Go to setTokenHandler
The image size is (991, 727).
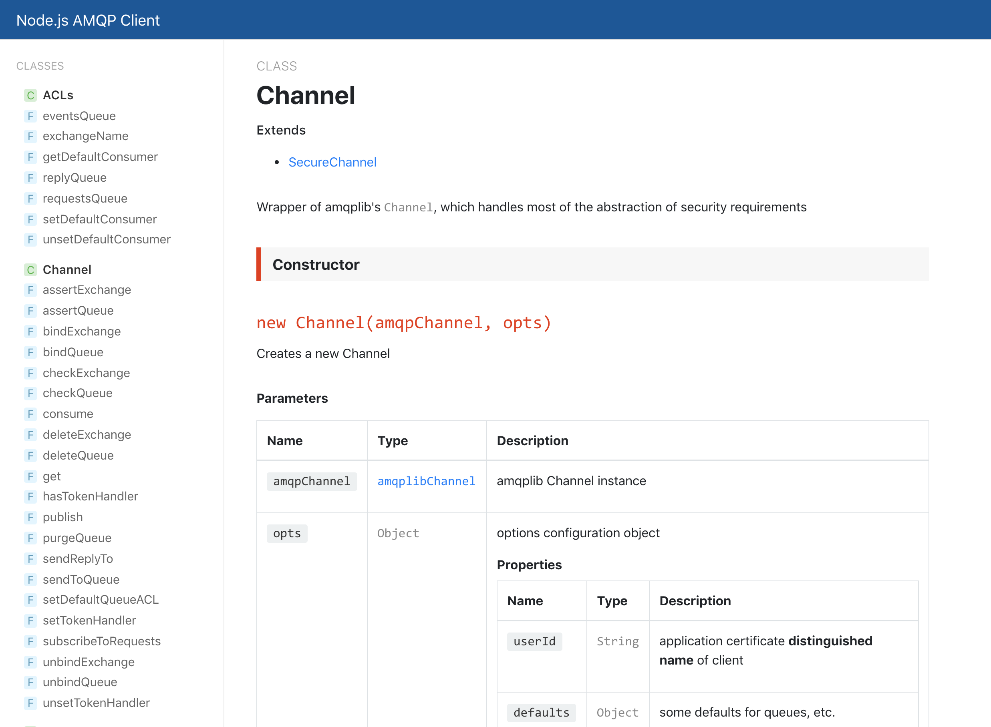coord(89,621)
